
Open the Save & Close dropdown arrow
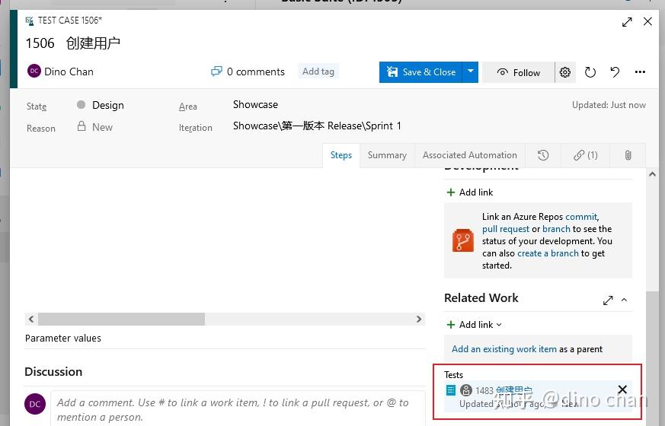click(x=470, y=72)
